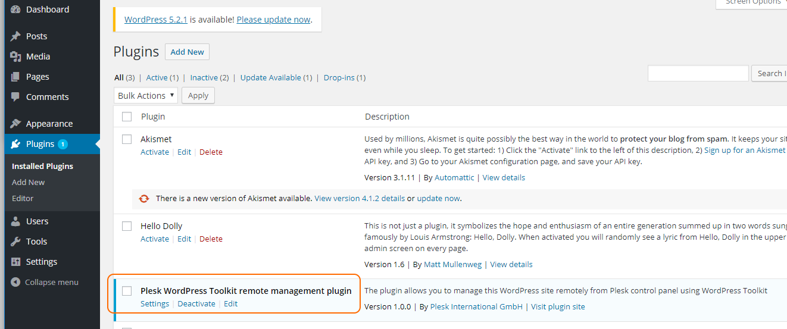Open Dashboard in the sidebar

click(48, 10)
